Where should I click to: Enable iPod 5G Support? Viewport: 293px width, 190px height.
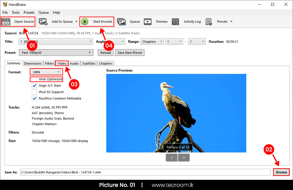point(34,92)
